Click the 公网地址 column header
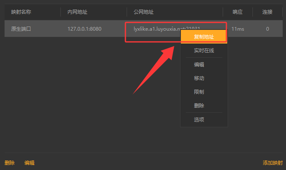 click(144, 12)
